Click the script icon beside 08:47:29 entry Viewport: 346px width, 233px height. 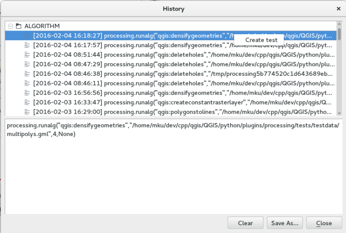click(x=27, y=64)
